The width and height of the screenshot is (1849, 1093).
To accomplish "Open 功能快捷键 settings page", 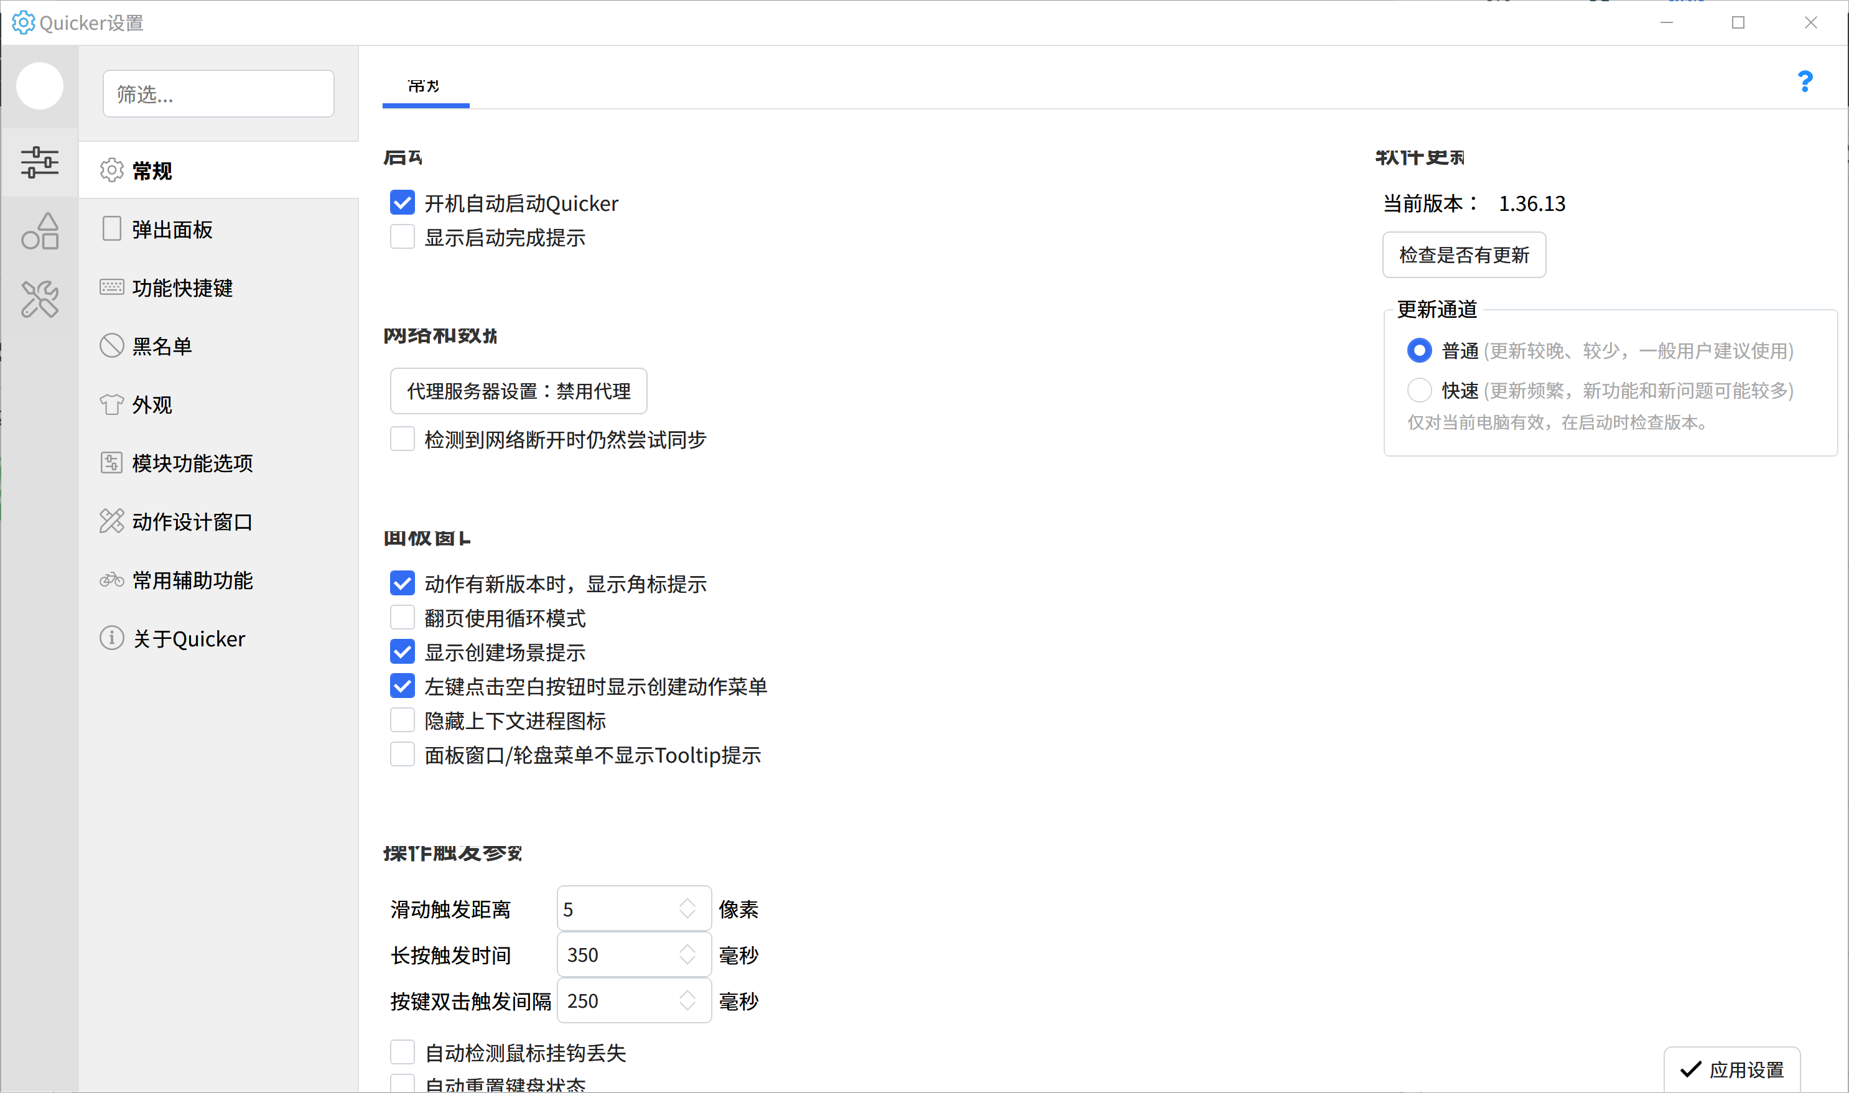I will [219, 287].
